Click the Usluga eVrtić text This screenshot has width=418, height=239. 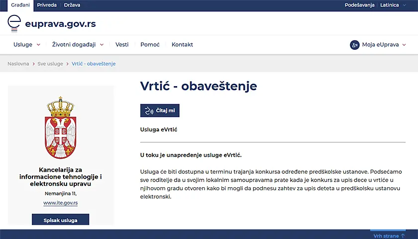[159, 129]
